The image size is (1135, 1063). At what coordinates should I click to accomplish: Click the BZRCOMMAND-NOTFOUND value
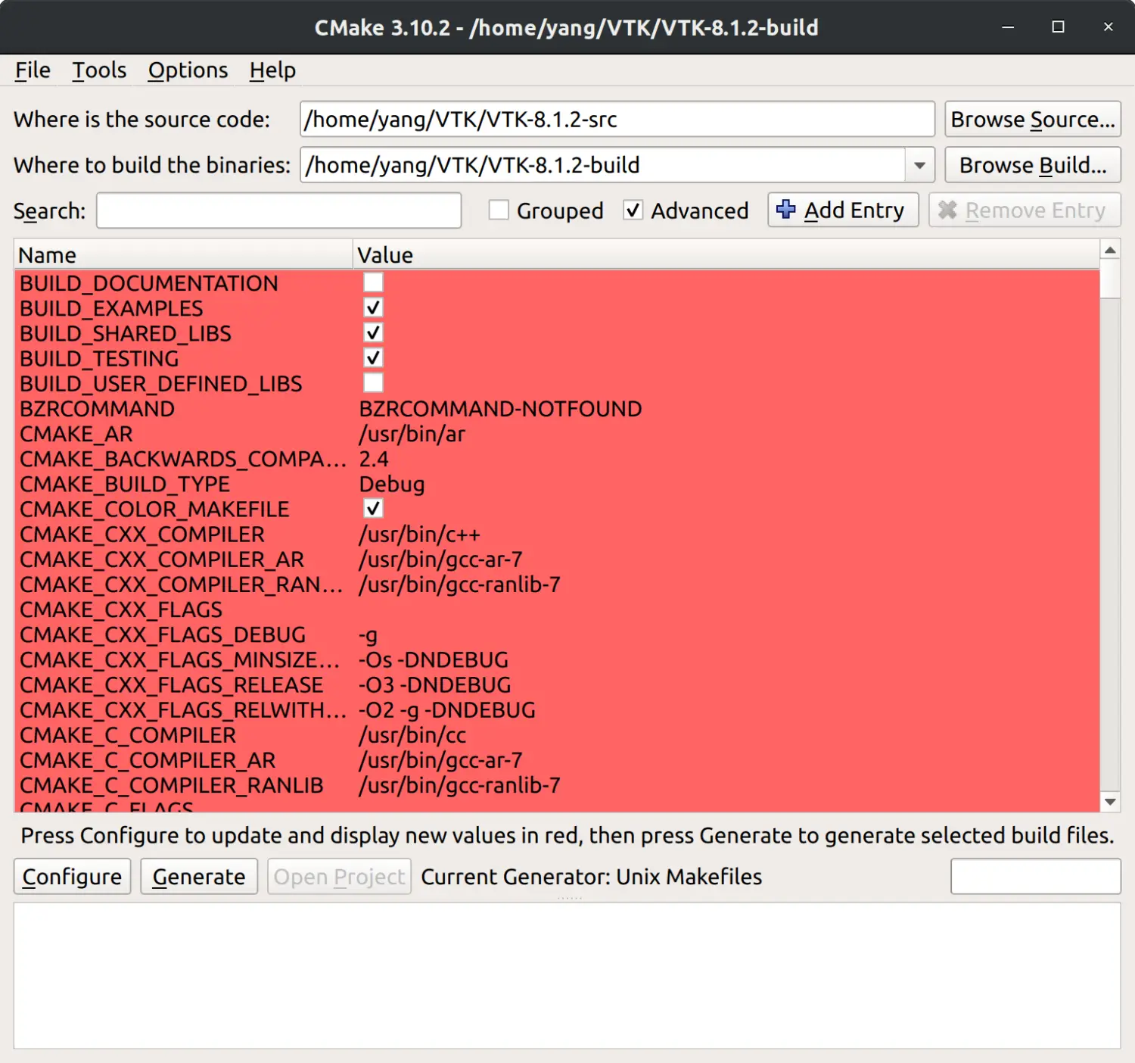coord(500,409)
